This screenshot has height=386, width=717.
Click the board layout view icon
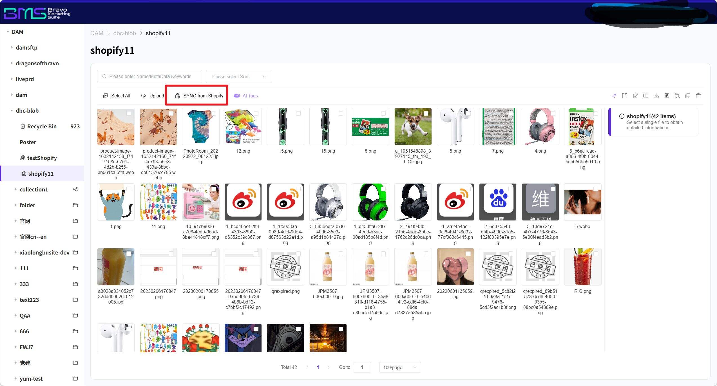tap(667, 96)
